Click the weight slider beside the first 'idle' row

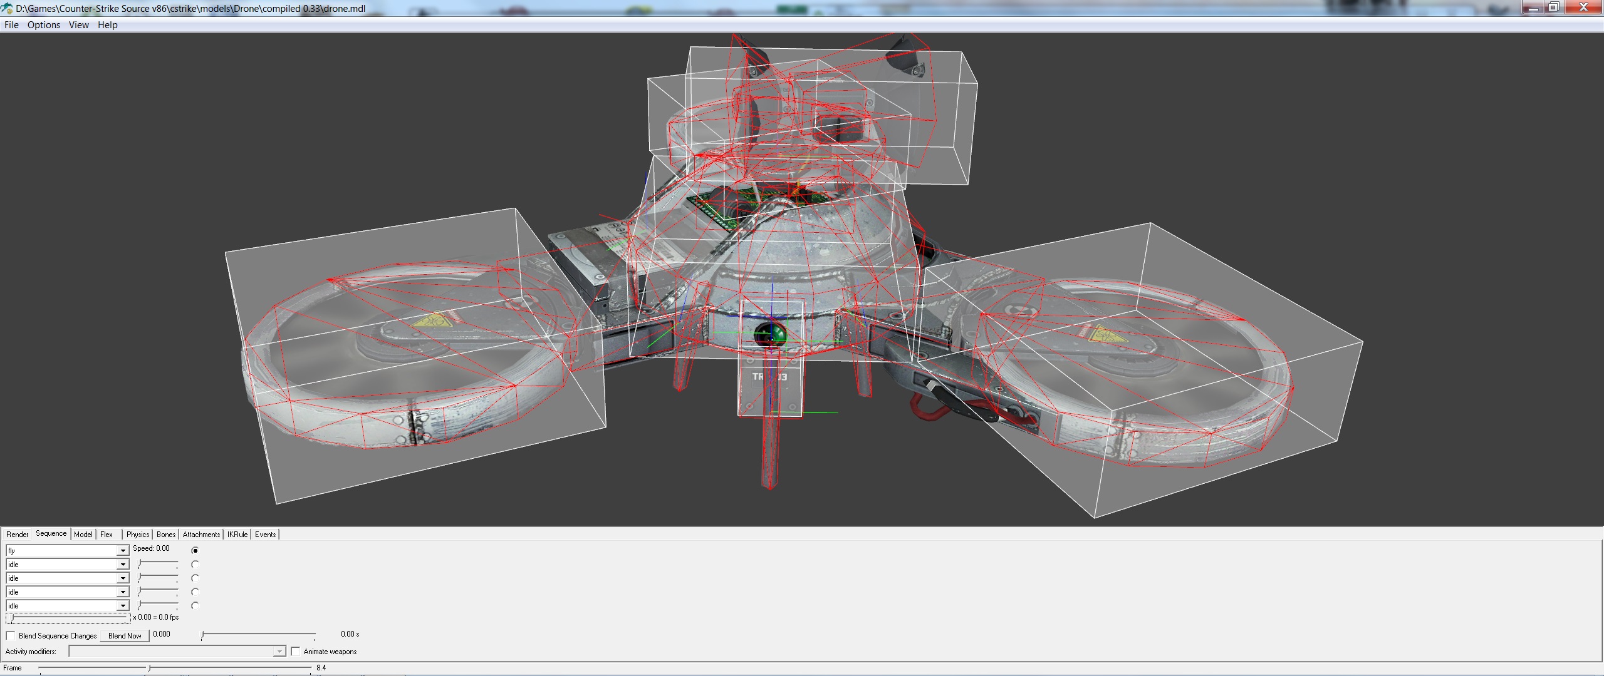pos(158,565)
